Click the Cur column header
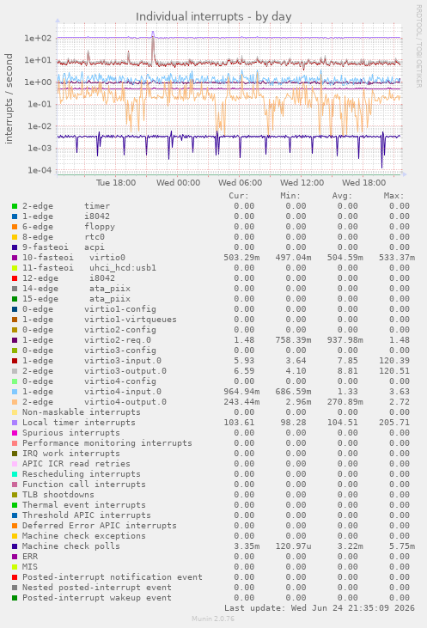 click(239, 196)
